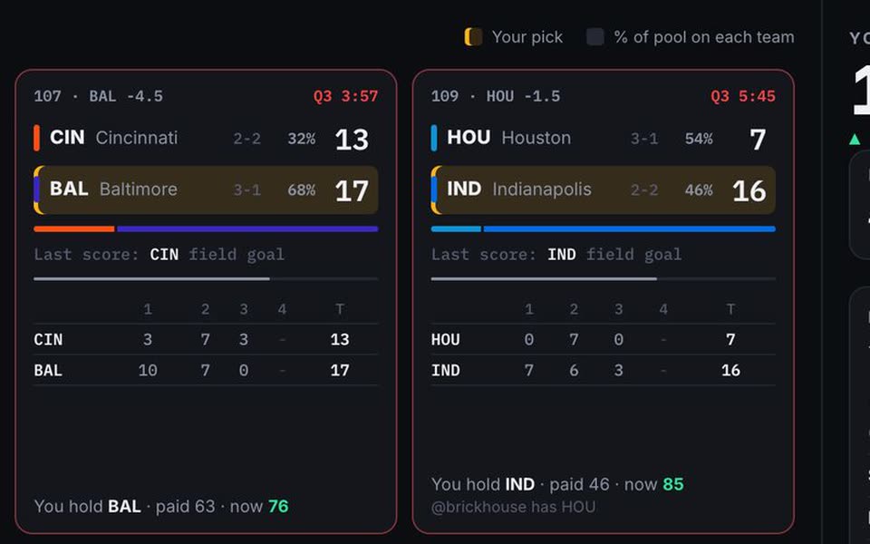Click the Q3 3:57 game clock
The image size is (870, 544).
point(345,96)
